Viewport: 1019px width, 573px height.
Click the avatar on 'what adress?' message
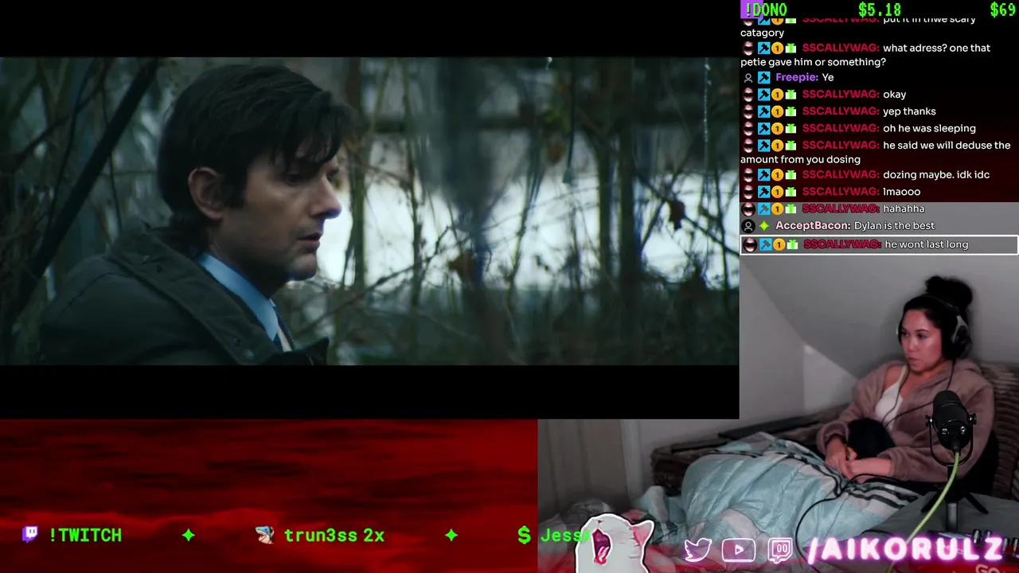pyautogui.click(x=748, y=49)
